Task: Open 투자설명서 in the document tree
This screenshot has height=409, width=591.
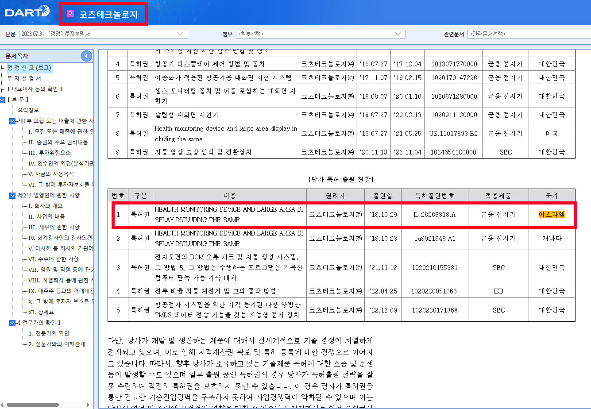Action: [24, 78]
